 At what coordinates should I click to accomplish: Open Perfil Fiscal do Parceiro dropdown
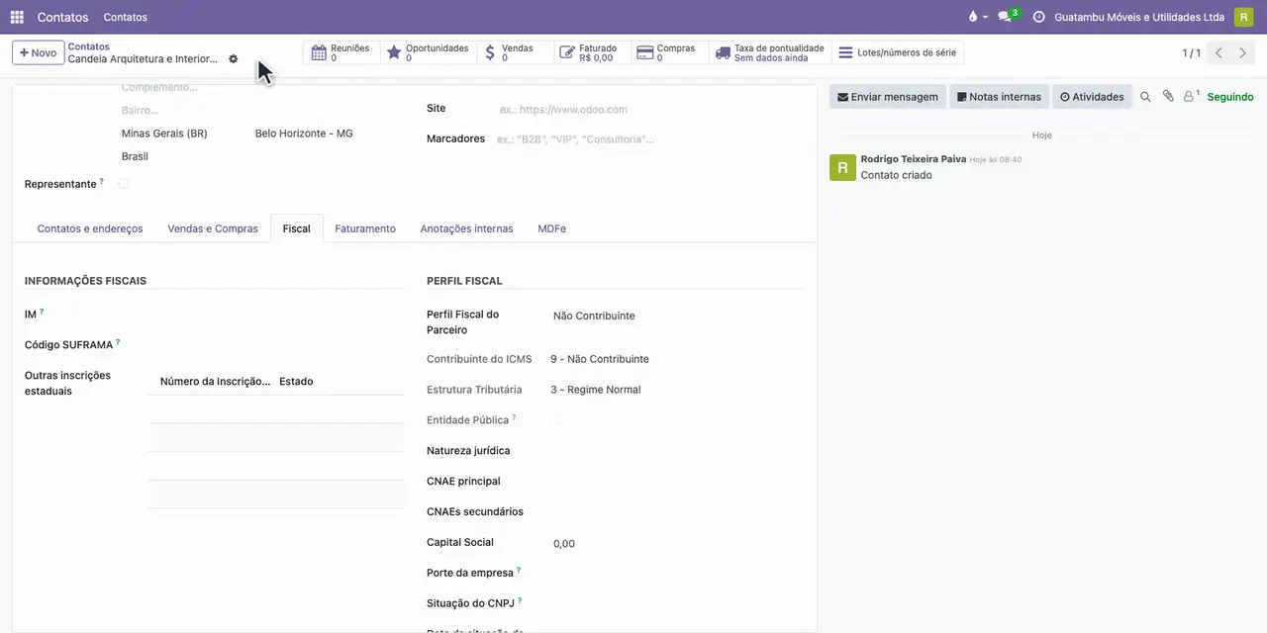677,316
